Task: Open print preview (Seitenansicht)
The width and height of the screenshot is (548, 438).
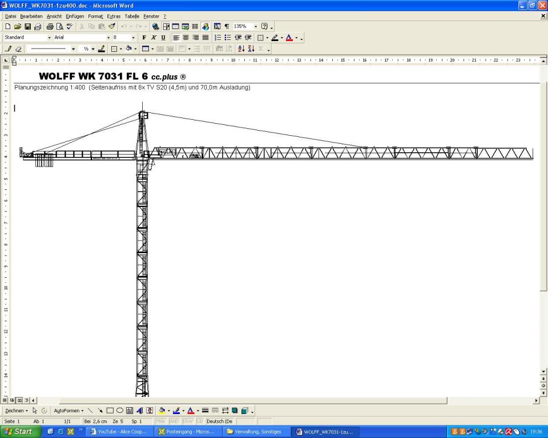Action: click(x=60, y=27)
